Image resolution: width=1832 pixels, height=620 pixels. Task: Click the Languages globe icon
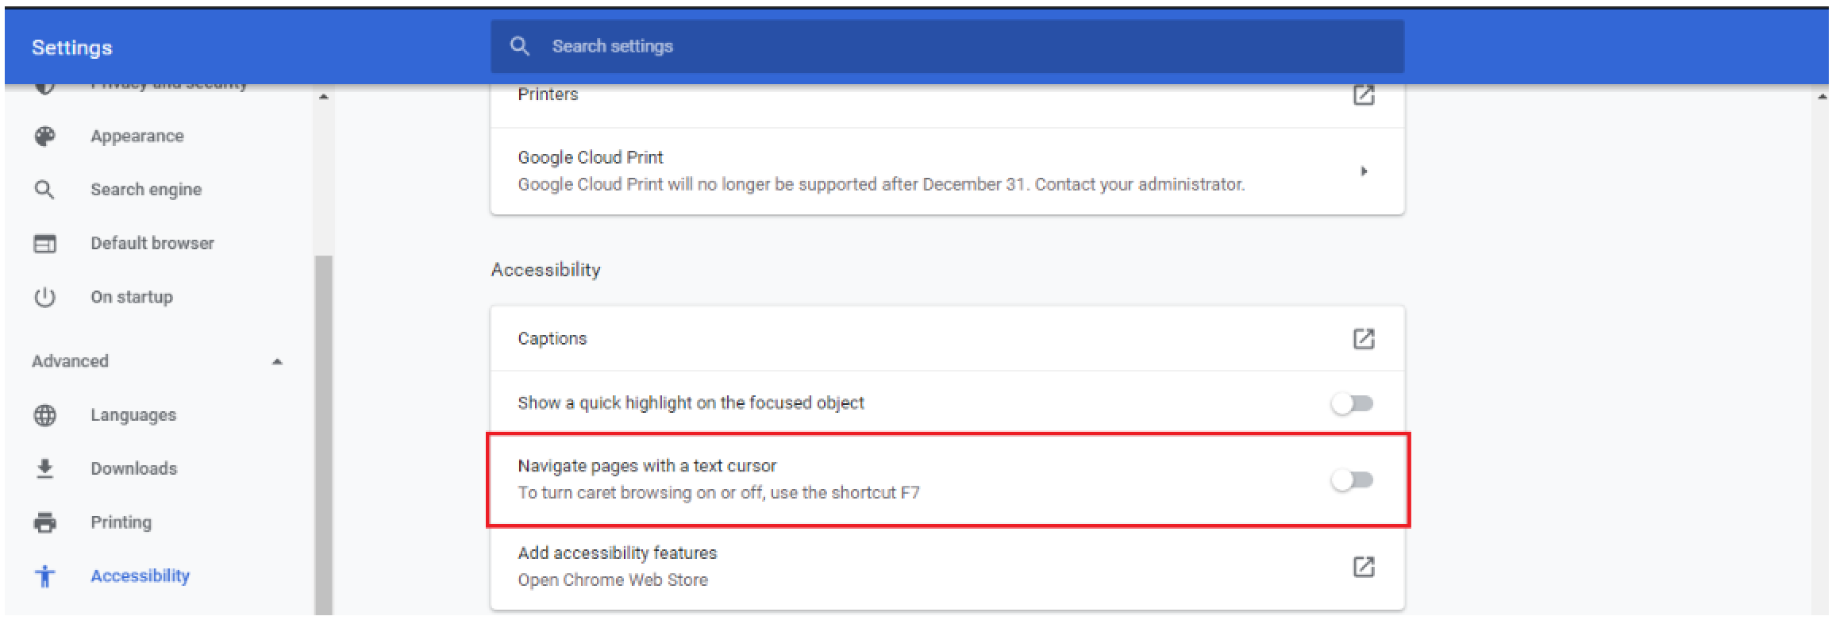[x=45, y=415]
